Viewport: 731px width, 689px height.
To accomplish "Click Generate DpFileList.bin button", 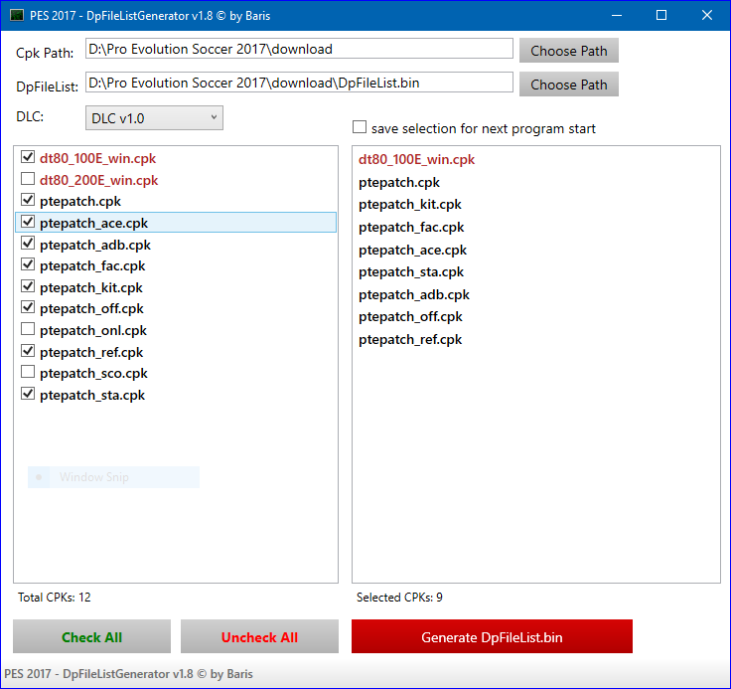I will point(492,636).
